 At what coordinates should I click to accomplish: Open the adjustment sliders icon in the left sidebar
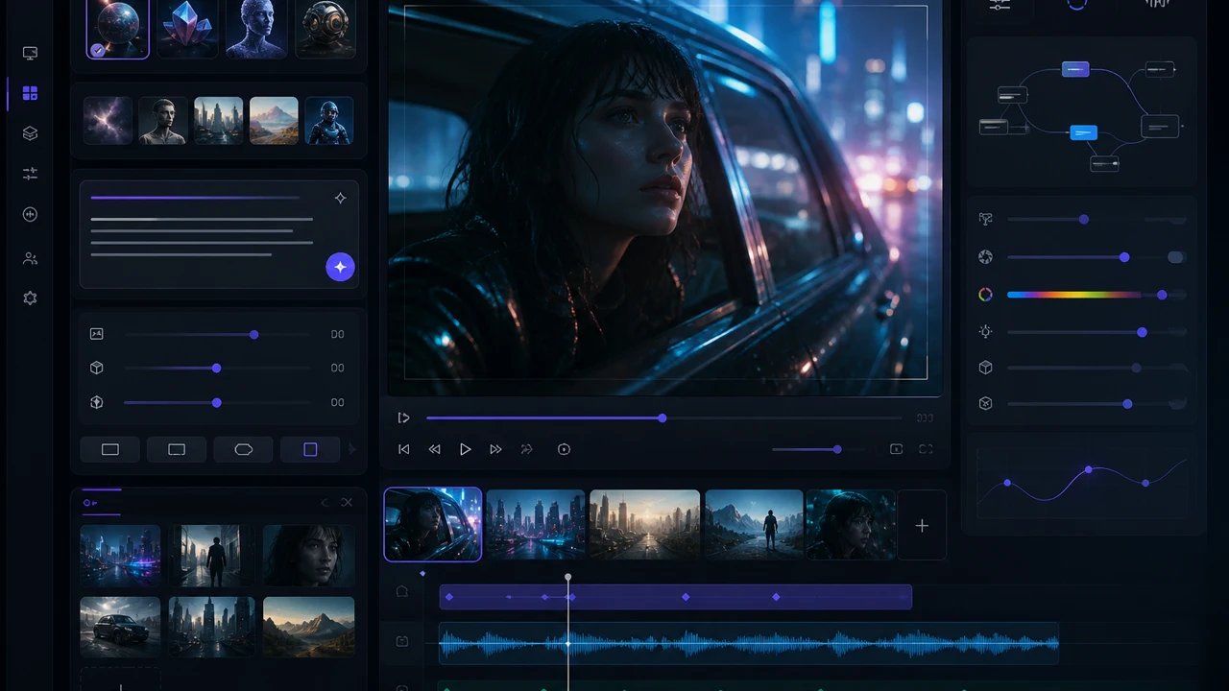(x=30, y=174)
